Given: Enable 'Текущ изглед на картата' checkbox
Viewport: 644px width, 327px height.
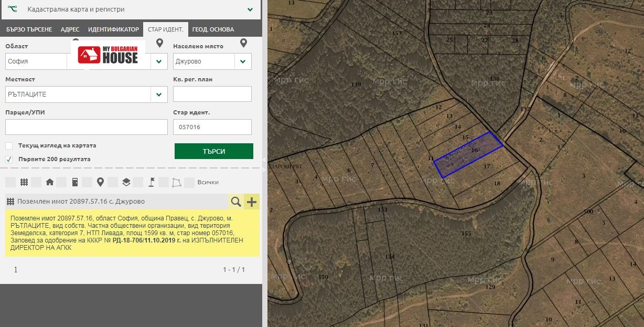Looking at the screenshot, I should 9,145.
